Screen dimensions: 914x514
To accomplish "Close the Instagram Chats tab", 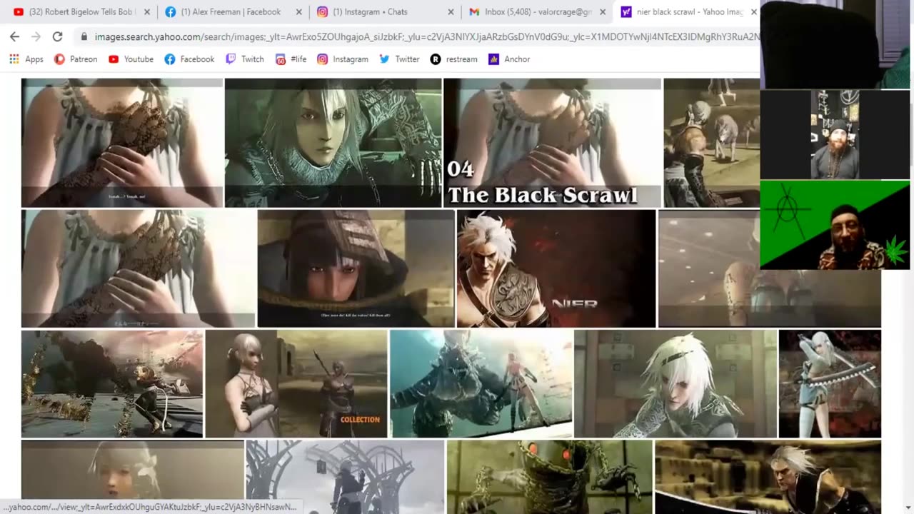I will coord(451,12).
